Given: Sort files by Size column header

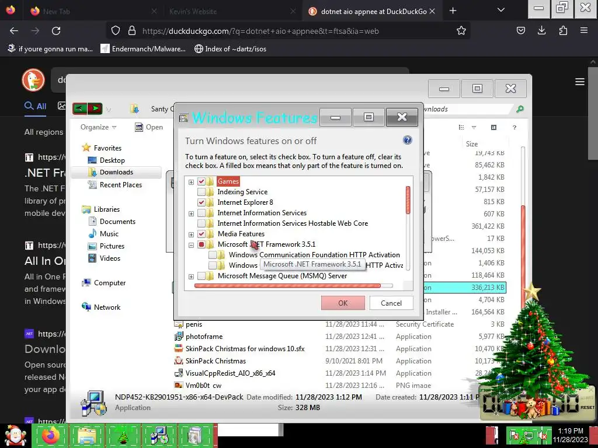Looking at the screenshot, I should coord(472,143).
